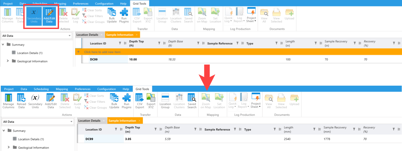Filter the Length (mm) column

click(x=314, y=129)
